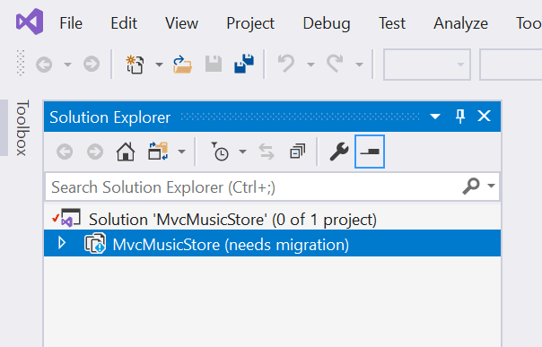Click Forward in Solution Explorer toolbar
The image size is (542, 347).
95,152
